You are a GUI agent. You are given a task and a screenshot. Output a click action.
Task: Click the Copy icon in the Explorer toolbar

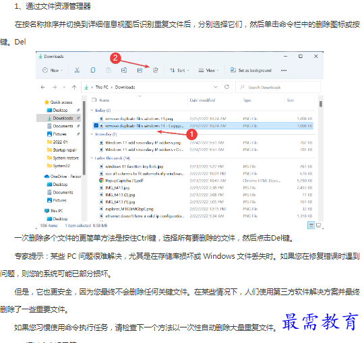(x=92, y=70)
